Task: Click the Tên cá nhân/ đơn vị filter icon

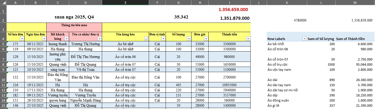Action: pyautogui.click(x=100, y=39)
